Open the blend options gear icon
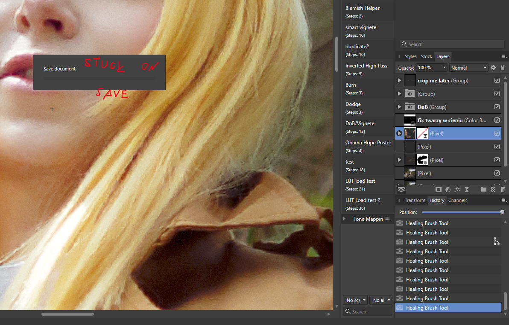This screenshot has width=509, height=325. pos(494,67)
